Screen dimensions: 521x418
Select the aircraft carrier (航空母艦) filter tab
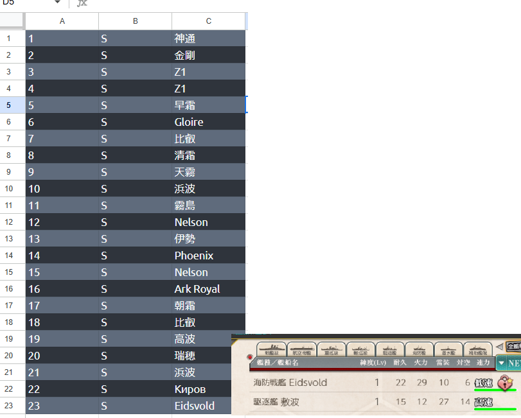coord(301,349)
